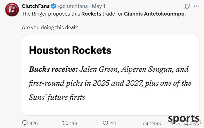
Task: Click the May 1 timestamp
Action: (98, 6)
